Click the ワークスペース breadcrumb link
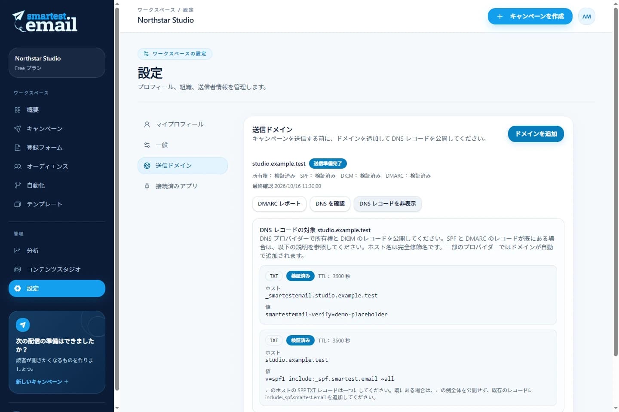 pos(156,10)
